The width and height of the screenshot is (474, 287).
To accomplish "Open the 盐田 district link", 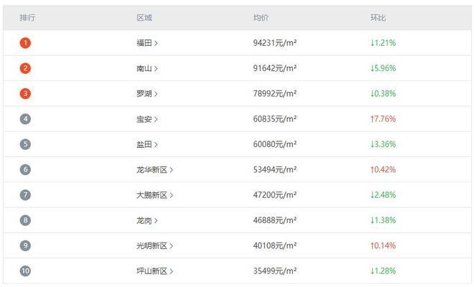I will 147,144.
